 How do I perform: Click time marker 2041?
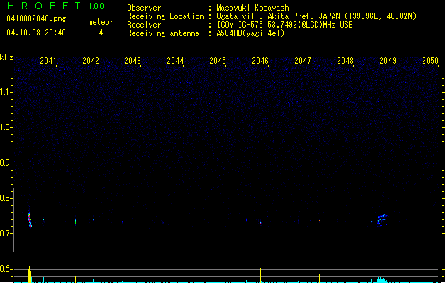click(x=48, y=61)
